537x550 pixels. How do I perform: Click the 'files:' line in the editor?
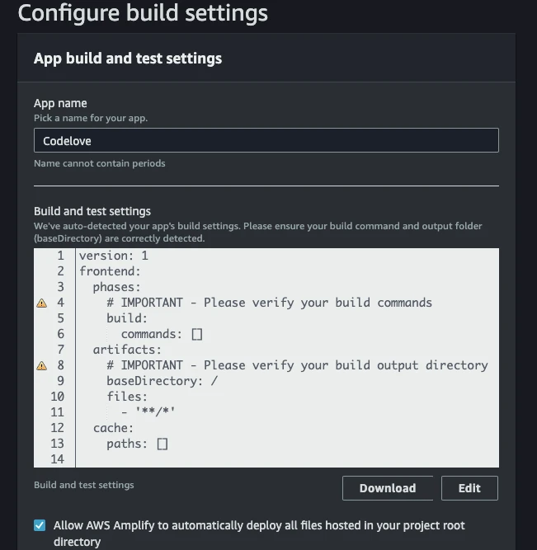tap(128, 397)
